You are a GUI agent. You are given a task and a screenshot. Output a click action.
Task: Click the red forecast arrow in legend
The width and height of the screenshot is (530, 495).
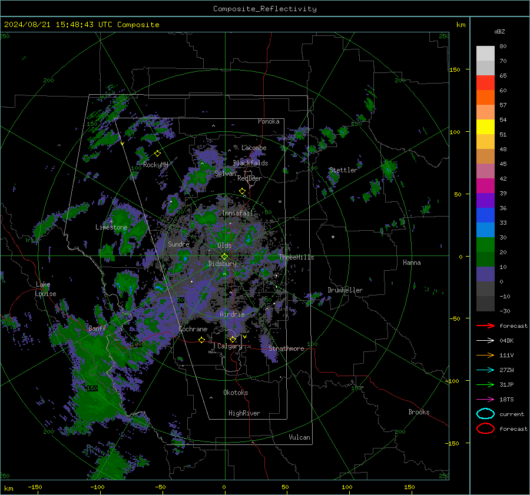(x=485, y=325)
